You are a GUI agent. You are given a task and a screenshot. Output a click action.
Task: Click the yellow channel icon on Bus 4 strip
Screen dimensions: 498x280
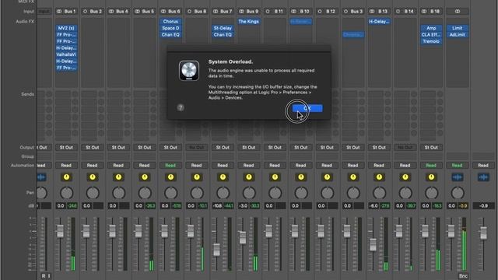click(x=118, y=177)
